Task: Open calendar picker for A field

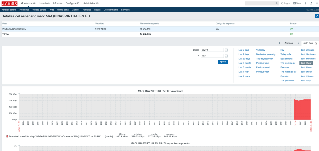Action: coord(226,56)
